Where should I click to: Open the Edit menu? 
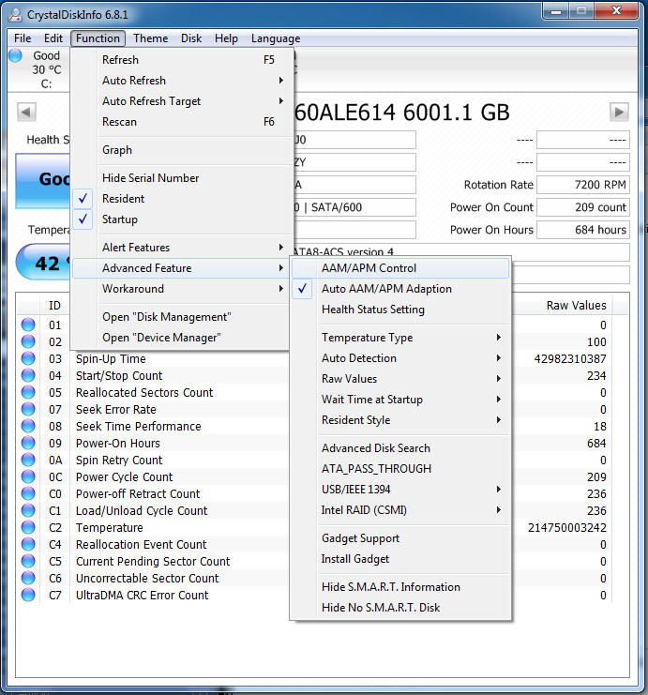tap(53, 38)
